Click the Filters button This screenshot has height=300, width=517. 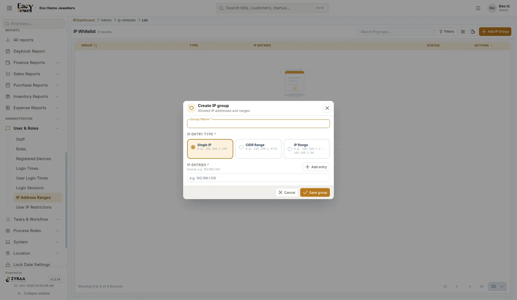coord(447,32)
